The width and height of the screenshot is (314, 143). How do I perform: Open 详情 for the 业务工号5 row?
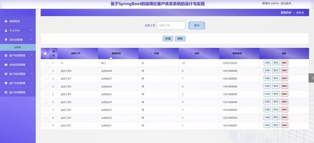[267, 94]
